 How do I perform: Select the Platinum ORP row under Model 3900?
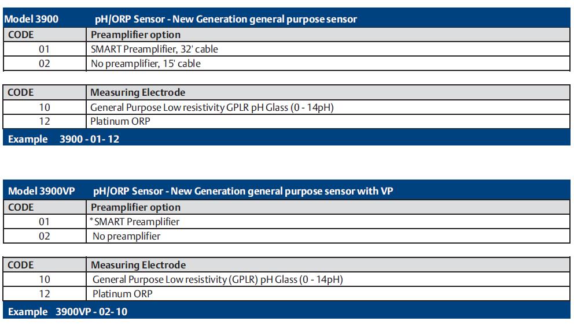286,121
